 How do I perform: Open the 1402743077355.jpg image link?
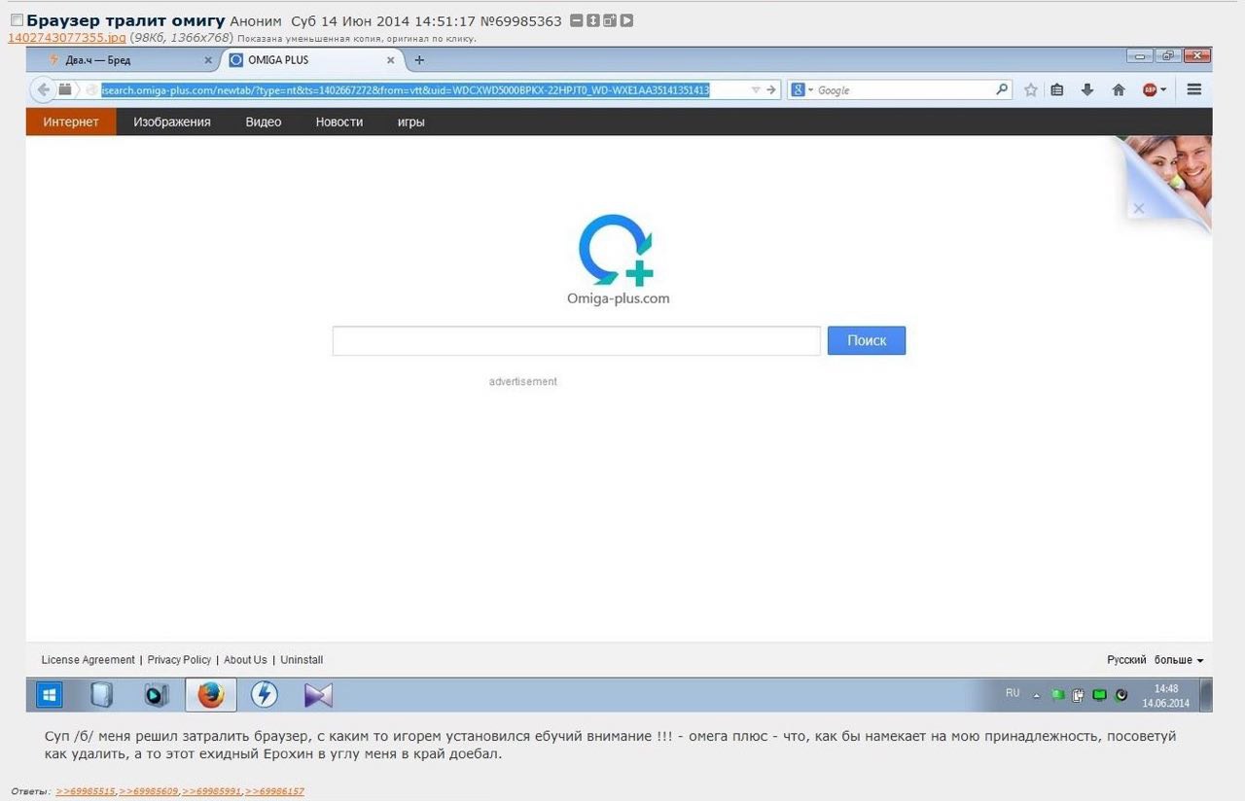tap(67, 38)
